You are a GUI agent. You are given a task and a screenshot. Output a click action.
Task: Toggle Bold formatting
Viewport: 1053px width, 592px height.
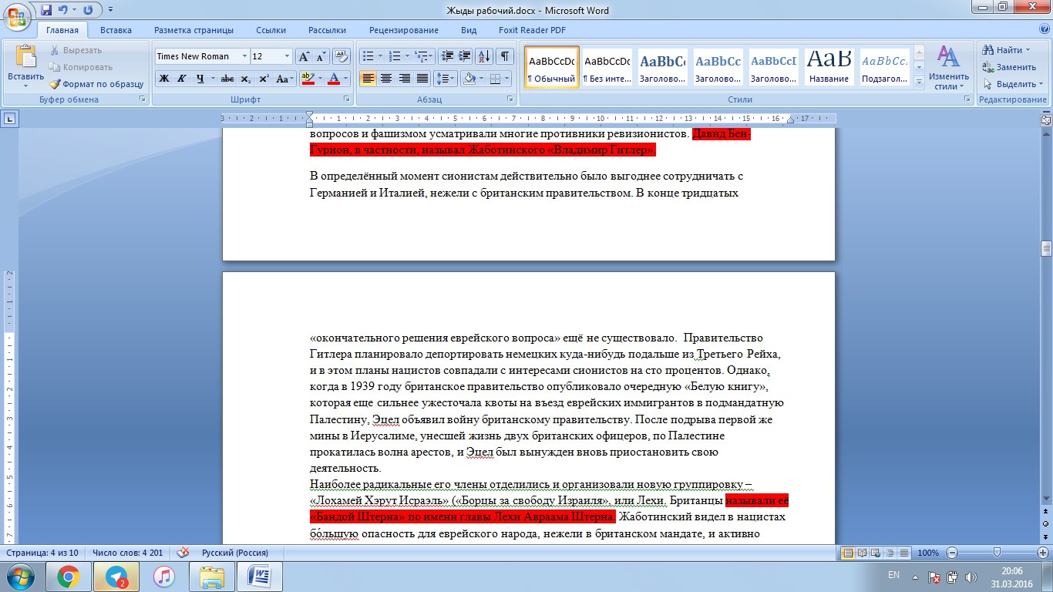(163, 79)
